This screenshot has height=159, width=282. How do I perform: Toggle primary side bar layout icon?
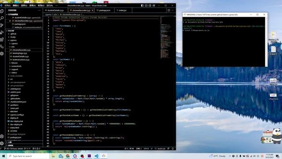[142, 6]
